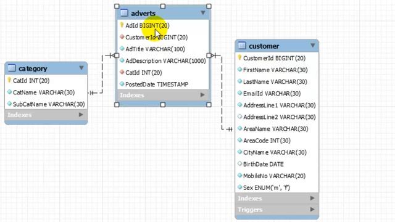This screenshot has width=395, height=222.
Task: Click the red diamond next to CustomerId in adverts
Action: coord(122,37)
